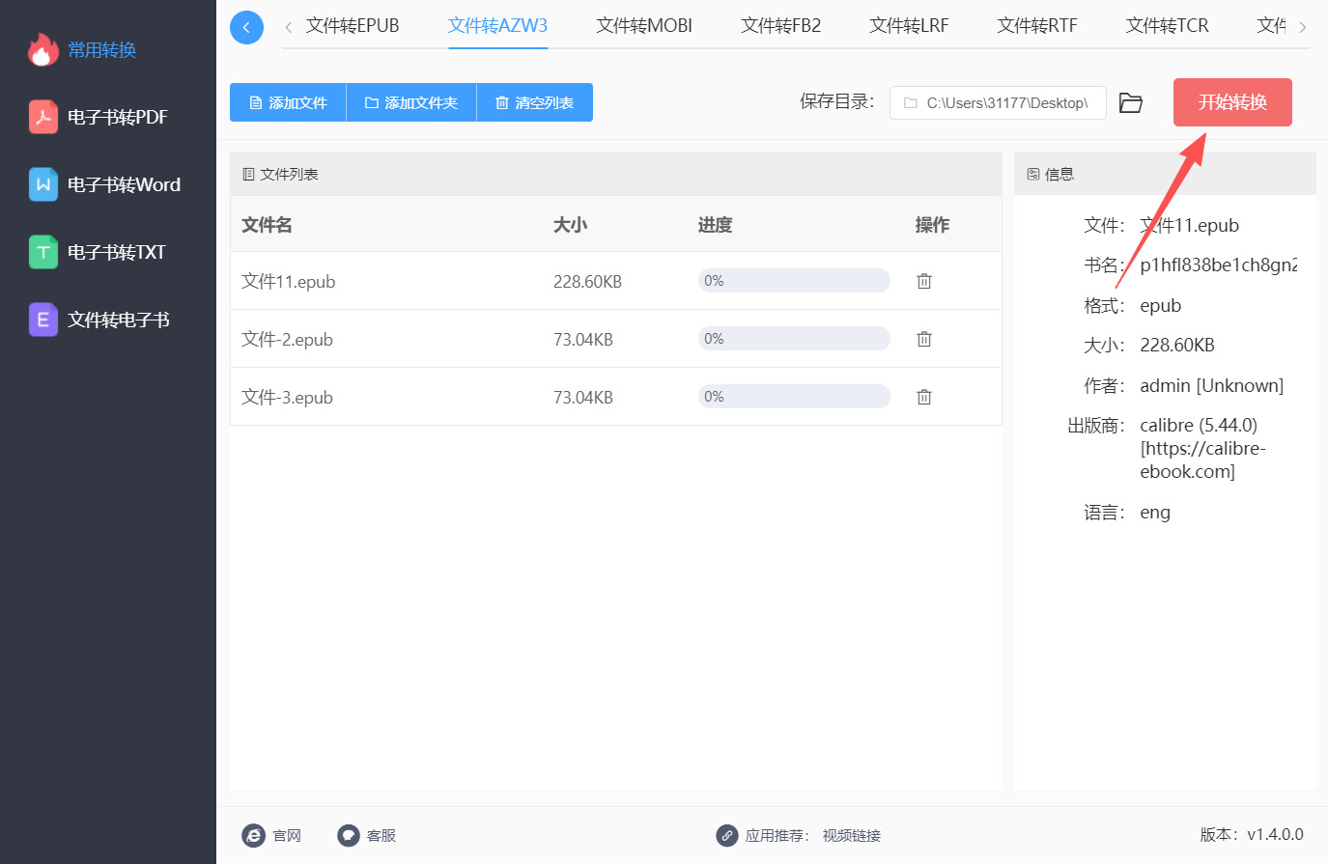This screenshot has height=864, width=1328.
Task: Select the 文件转AZW3 tab
Action: point(497,26)
